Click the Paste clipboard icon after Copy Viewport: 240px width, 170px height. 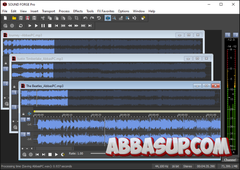click(x=56, y=18)
